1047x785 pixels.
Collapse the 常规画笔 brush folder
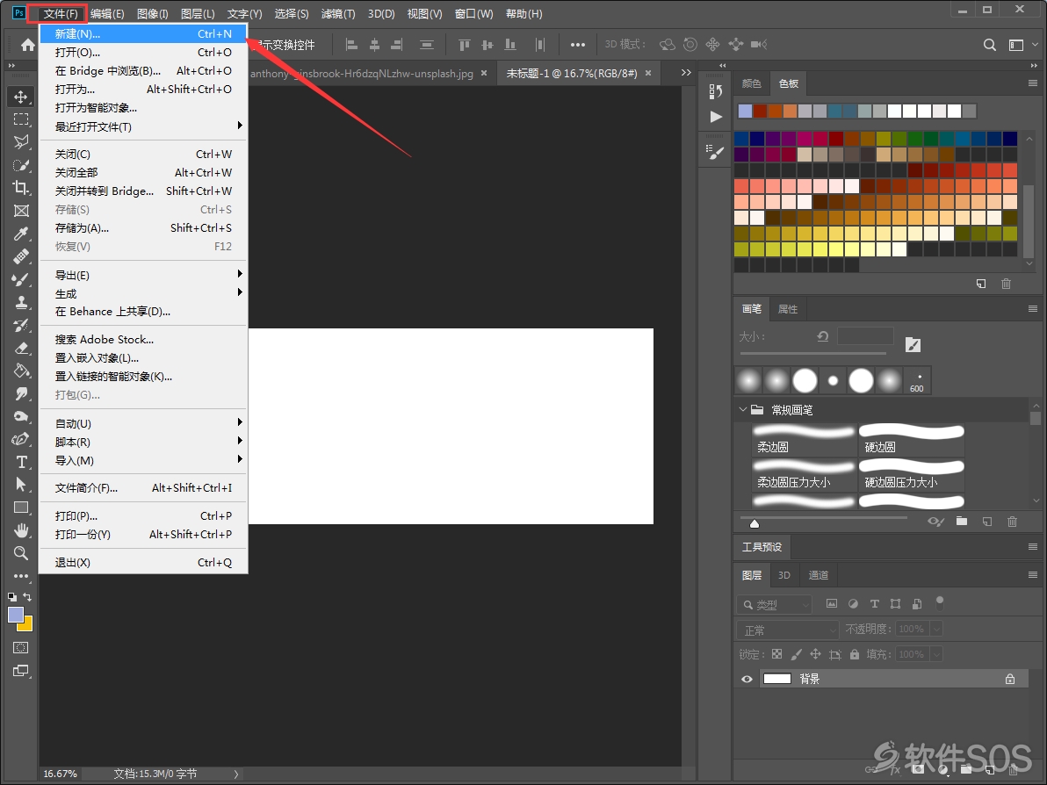click(x=742, y=409)
